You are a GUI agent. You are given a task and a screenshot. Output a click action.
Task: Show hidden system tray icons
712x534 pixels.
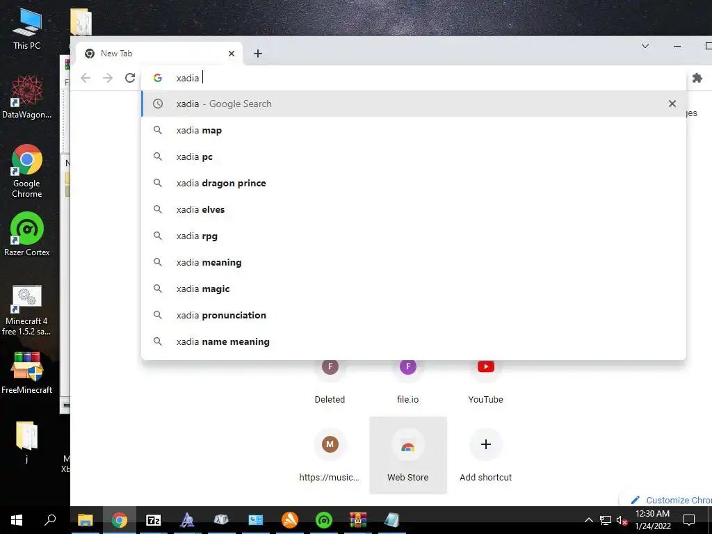[588, 520]
